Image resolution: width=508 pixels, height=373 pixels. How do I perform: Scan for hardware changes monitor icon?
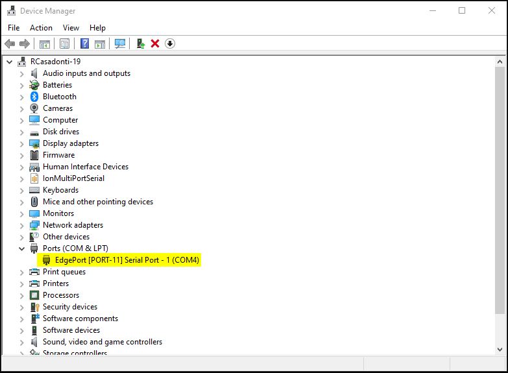coord(120,43)
